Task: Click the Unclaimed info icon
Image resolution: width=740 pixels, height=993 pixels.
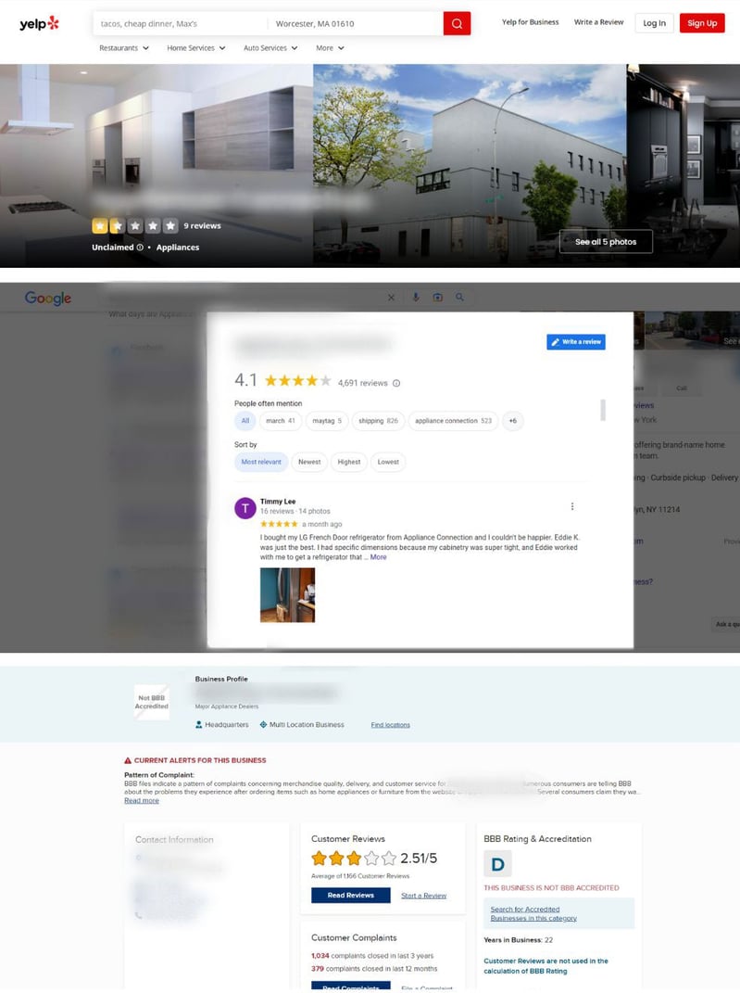Action: pyautogui.click(x=140, y=248)
